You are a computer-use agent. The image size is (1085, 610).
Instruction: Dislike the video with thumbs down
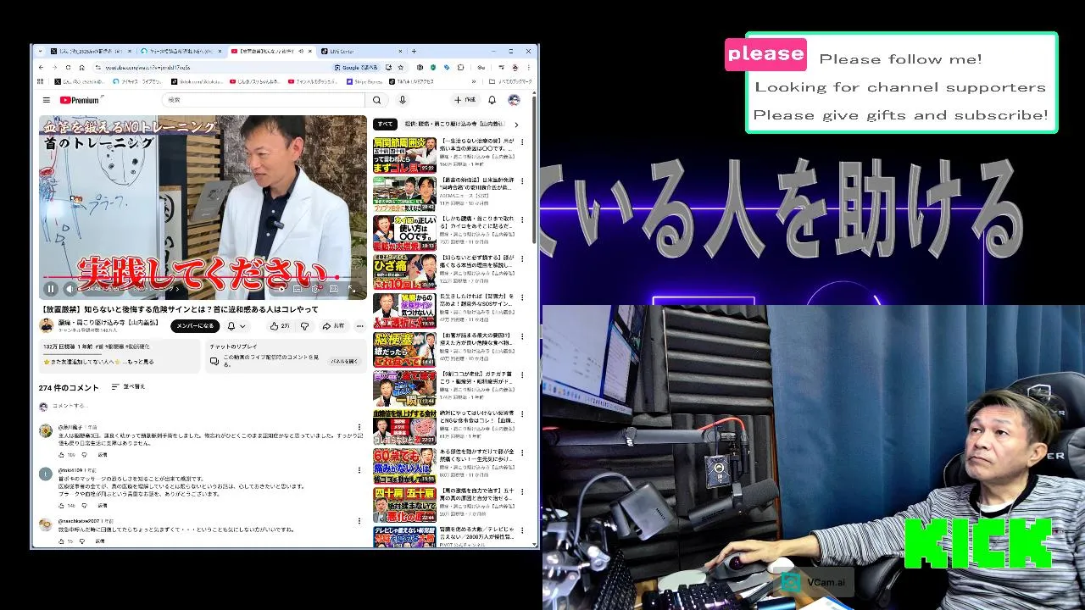coord(304,326)
